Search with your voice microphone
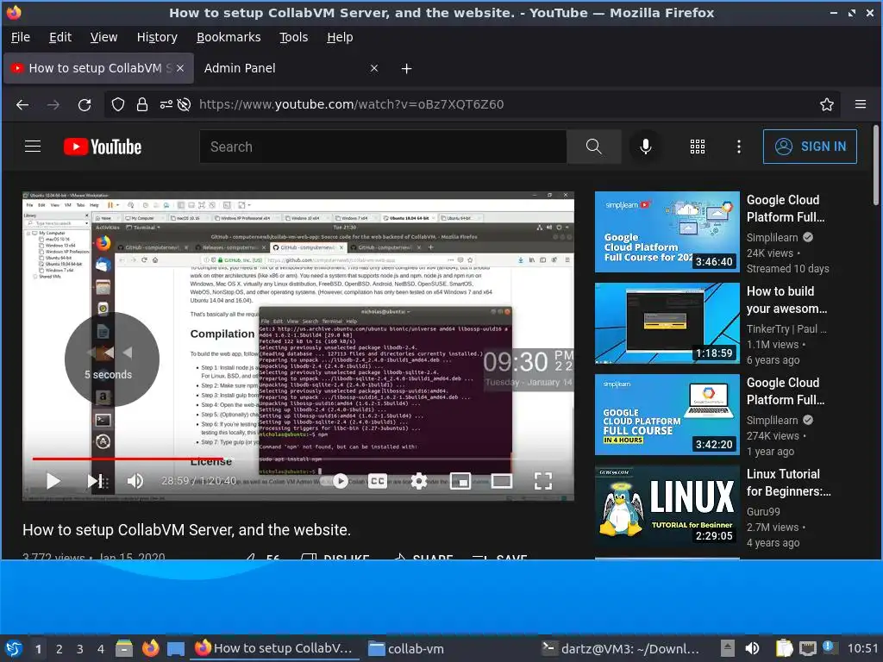 coord(645,147)
